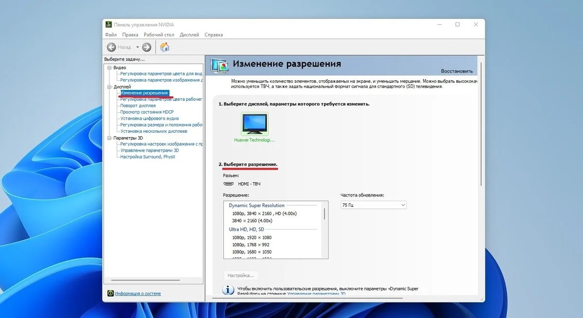Viewport: 583px width, 318px height.
Task: Click the main panel horizontal scrollbar
Action: [x=307, y=298]
